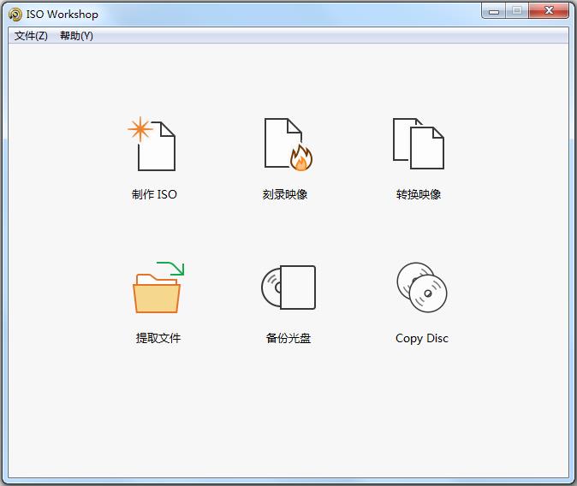
Task: Click the ISO Workshop title bar icon
Action: tap(15, 15)
